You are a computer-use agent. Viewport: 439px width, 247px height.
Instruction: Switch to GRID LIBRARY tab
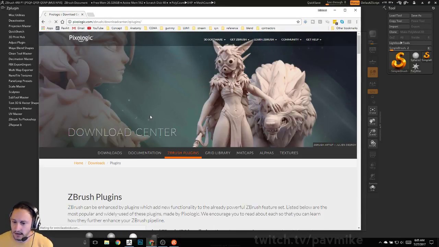click(x=217, y=153)
